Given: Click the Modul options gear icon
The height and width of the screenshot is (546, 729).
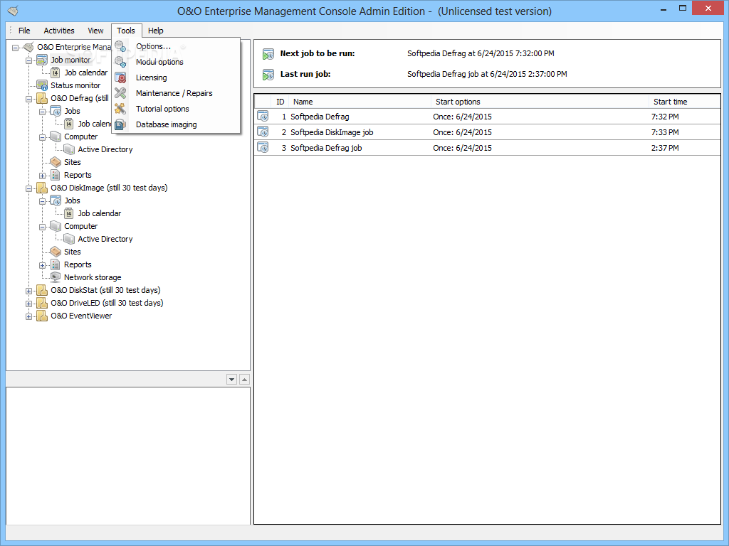Looking at the screenshot, I should tap(120, 62).
